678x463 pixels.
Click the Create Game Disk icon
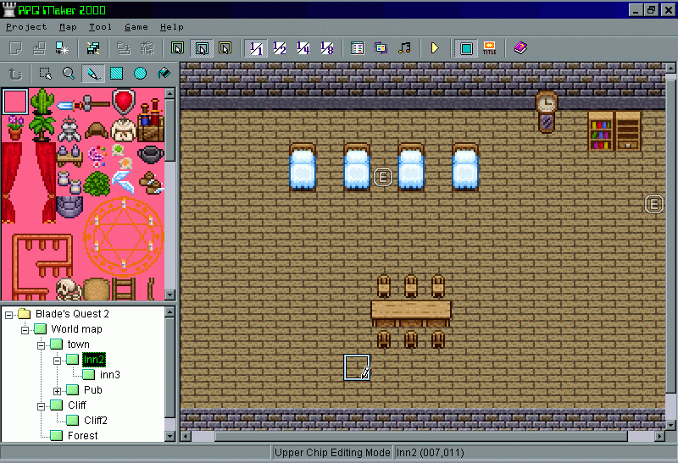tap(93, 48)
